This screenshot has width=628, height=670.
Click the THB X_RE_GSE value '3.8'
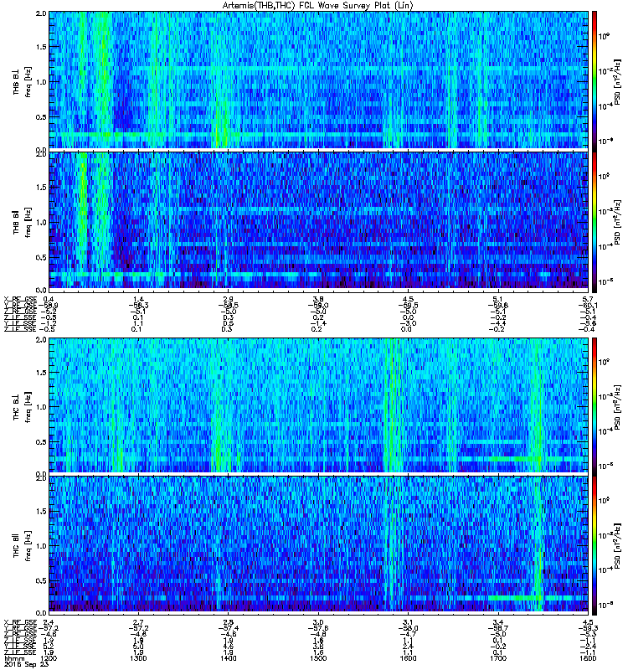318,299
